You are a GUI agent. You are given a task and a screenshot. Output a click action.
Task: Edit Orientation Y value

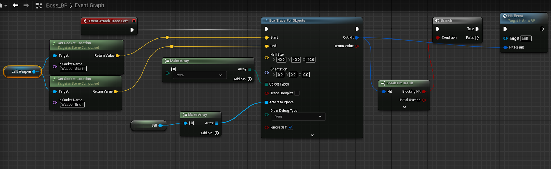tap(293, 75)
